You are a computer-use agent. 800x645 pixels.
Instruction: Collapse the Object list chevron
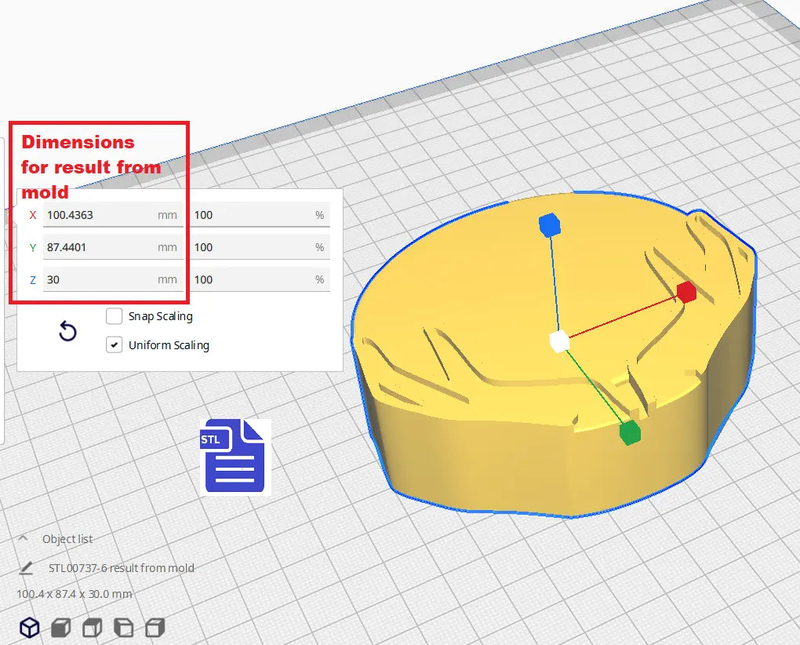tap(24, 539)
